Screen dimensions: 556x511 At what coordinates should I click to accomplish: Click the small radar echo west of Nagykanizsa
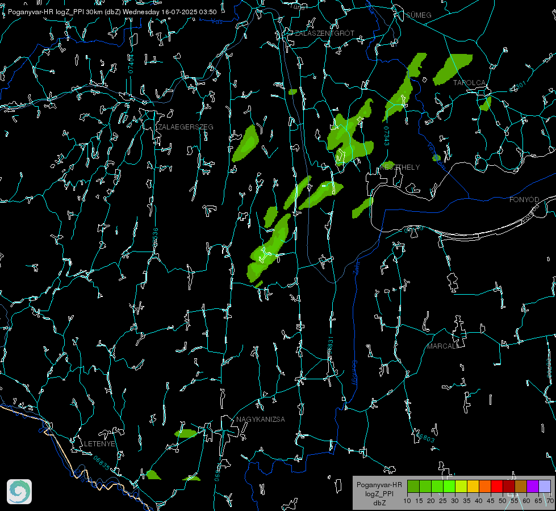click(x=186, y=433)
